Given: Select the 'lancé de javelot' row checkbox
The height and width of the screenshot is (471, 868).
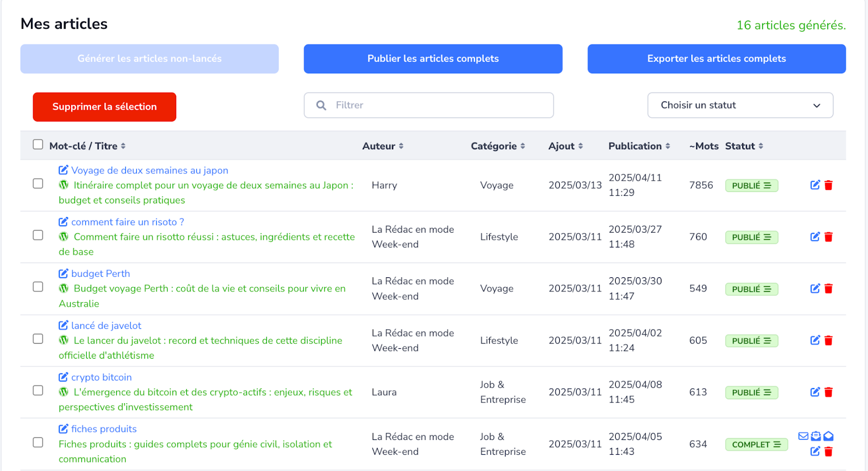Looking at the screenshot, I should tap(37, 339).
